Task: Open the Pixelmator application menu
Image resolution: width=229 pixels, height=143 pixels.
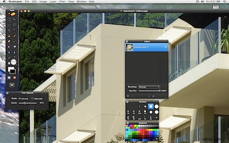Action: (x=15, y=2)
